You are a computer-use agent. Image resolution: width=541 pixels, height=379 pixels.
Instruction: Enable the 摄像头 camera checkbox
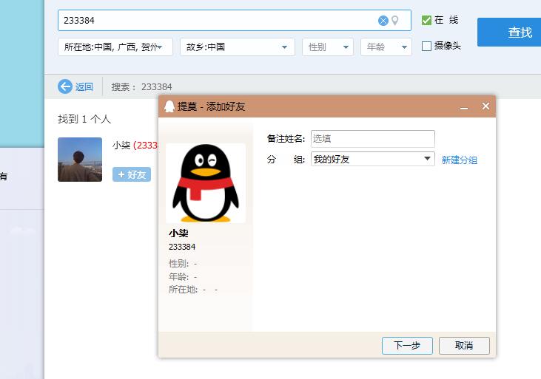point(426,46)
